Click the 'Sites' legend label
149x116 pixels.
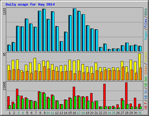[x=146, y=70]
